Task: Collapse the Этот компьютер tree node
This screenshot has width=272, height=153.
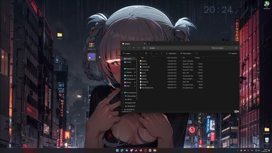Action: tap(122, 93)
